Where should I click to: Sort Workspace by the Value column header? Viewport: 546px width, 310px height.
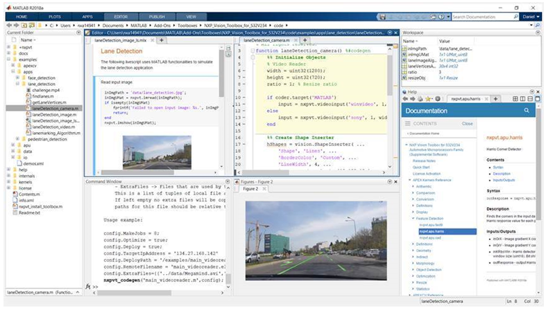tap(444, 41)
